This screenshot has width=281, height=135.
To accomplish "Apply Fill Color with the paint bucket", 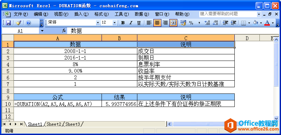I will (x=255, y=23).
